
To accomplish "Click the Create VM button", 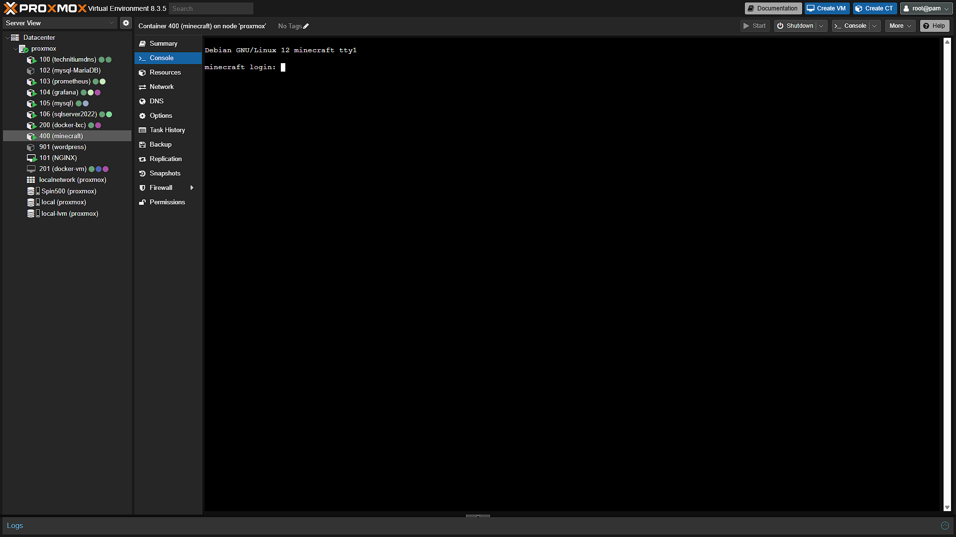I will click(x=827, y=8).
